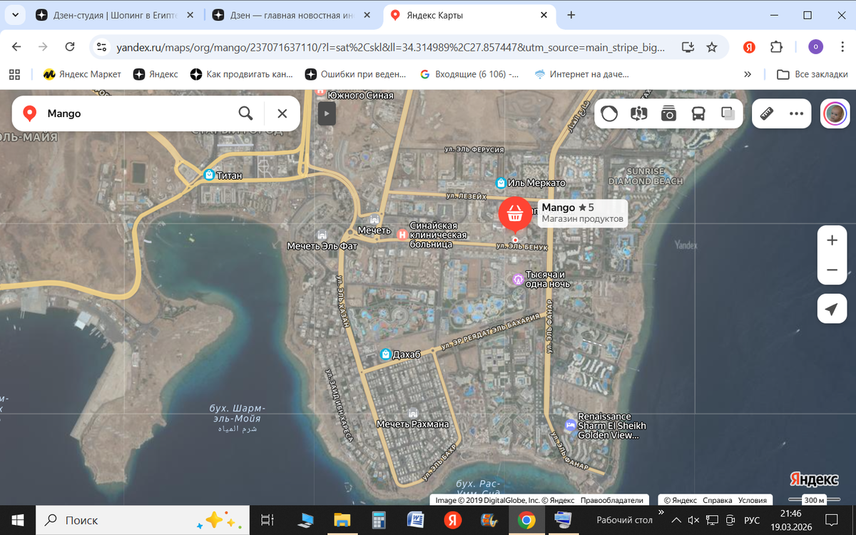Click Renaissance Sharm El Sheikh hotel marker
This screenshot has width=856, height=535.
570,425
